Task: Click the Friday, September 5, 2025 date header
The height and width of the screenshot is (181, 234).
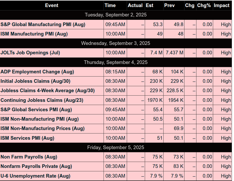Action: (116, 147)
